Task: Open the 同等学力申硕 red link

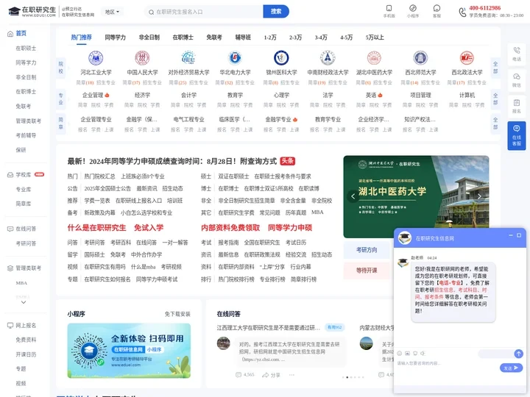Action: [x=290, y=228]
